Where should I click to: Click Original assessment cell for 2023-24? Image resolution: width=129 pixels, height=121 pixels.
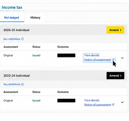(8, 101)
